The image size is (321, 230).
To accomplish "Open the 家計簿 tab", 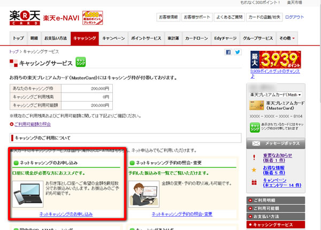I will (x=173, y=39).
